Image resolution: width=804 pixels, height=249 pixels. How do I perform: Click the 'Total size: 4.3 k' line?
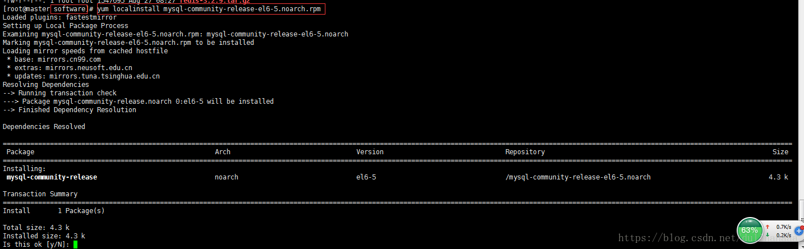[x=36, y=228]
